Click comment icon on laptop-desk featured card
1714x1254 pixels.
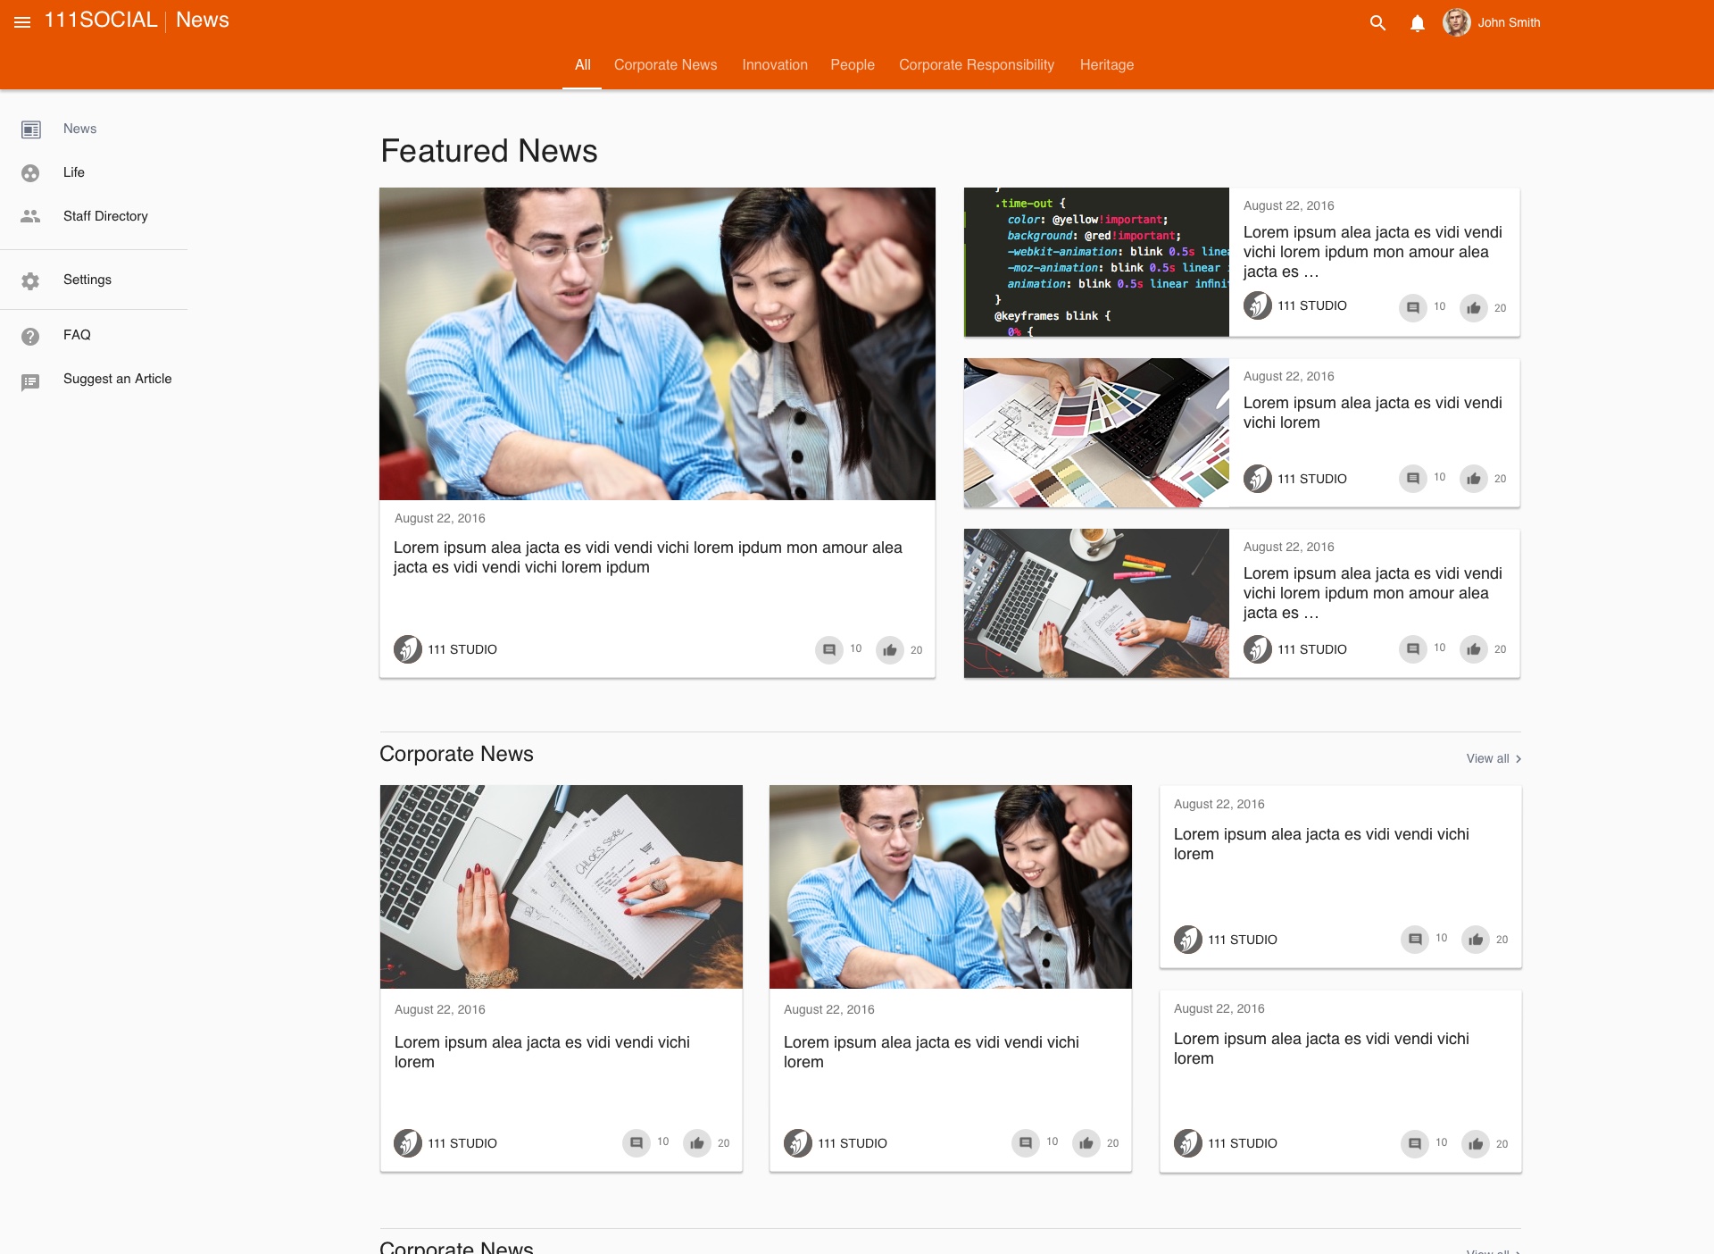click(x=1413, y=648)
